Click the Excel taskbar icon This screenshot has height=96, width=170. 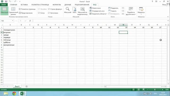click(22, 94)
